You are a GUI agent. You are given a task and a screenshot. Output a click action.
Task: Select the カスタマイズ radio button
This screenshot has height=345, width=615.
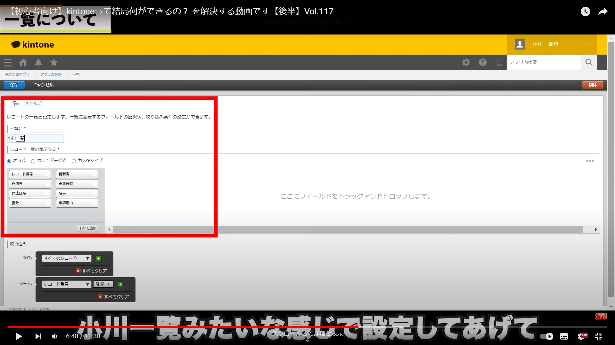coord(74,161)
